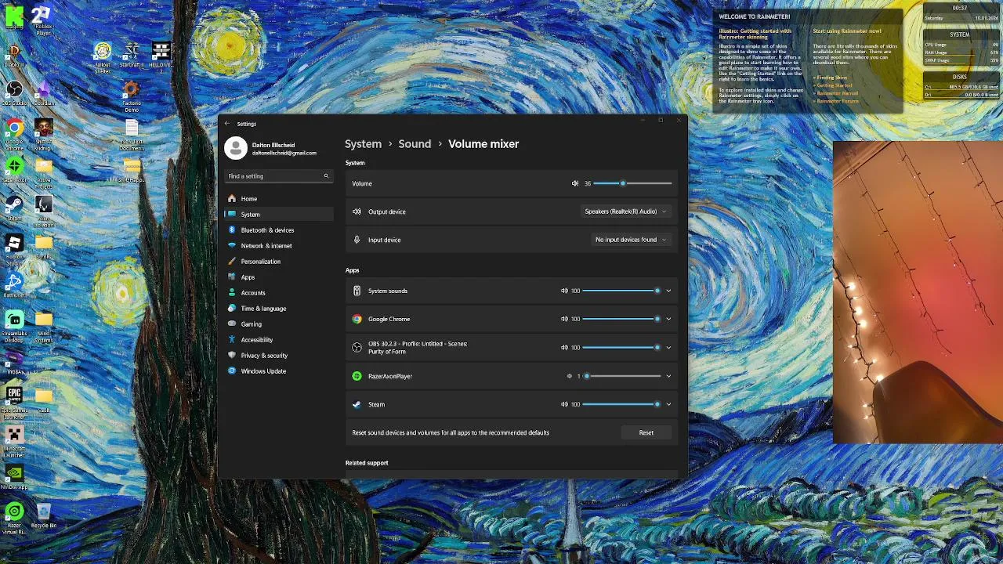
Task: Open Getting Started link in Rainmeter
Action: tap(833, 85)
